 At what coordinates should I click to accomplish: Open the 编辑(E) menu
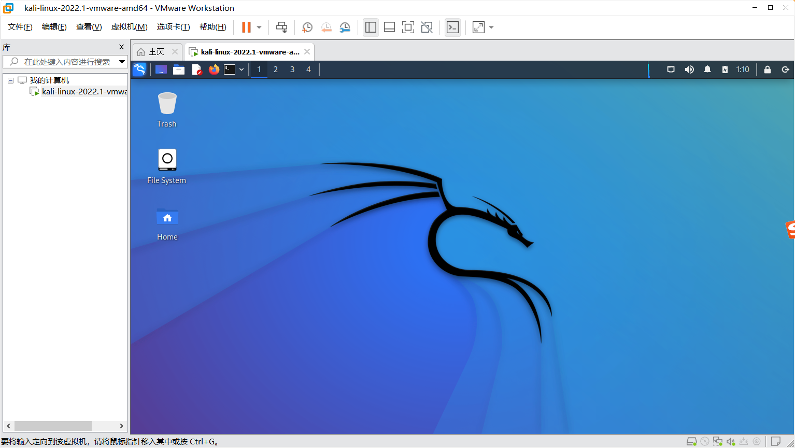54,27
